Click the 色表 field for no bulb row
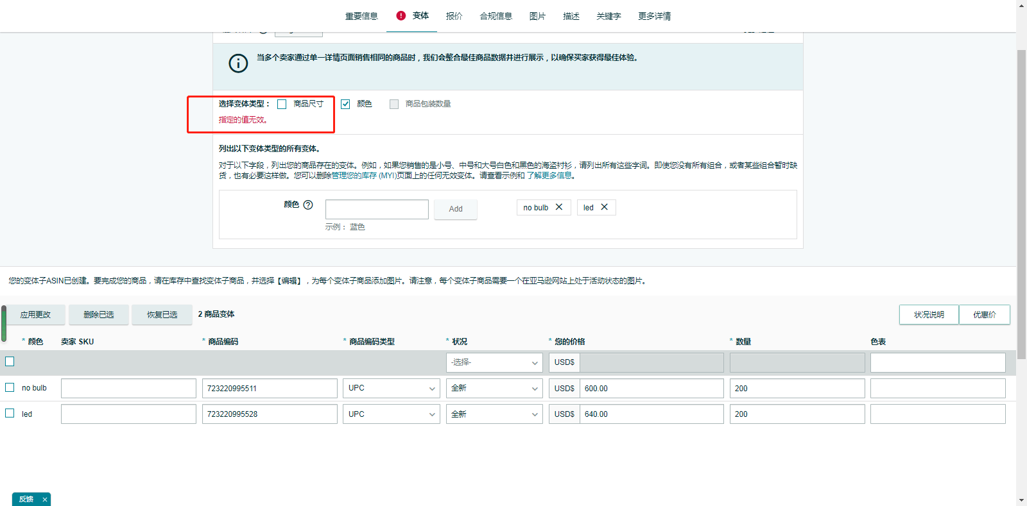This screenshot has height=506, width=1027. [938, 388]
